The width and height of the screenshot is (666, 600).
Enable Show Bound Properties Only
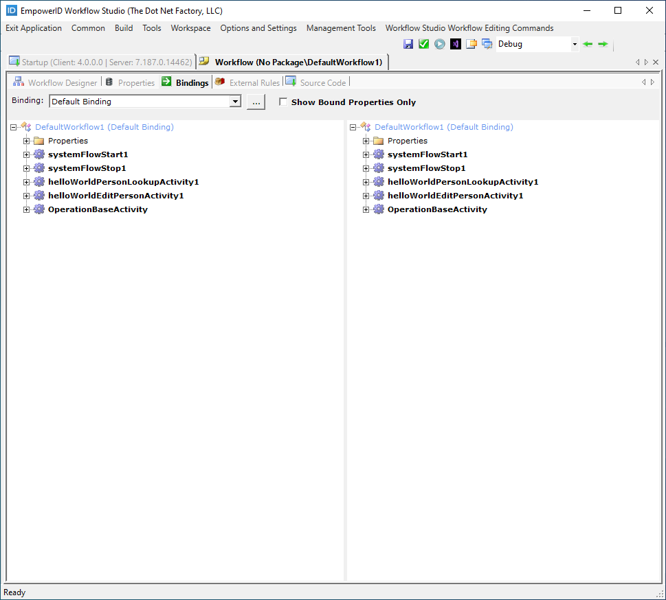coord(283,102)
